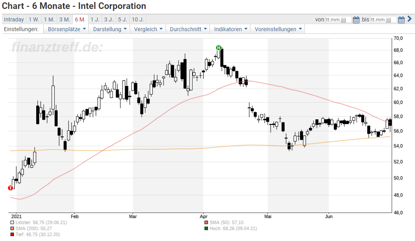Click the white Letzter legend swatch

click(12, 222)
